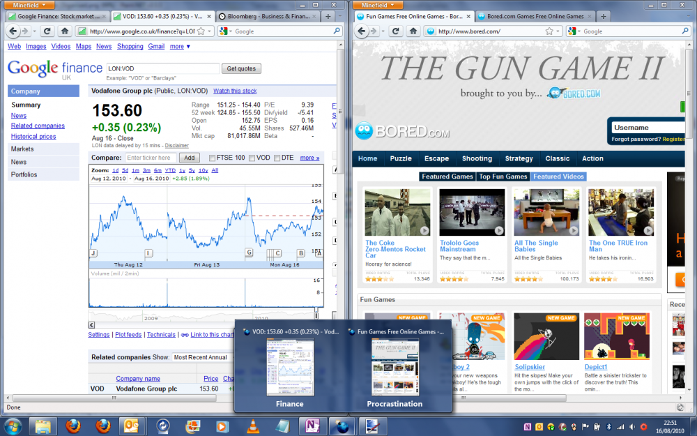
Task: Open Puzzle category in Bored.com menu
Action: (401, 158)
